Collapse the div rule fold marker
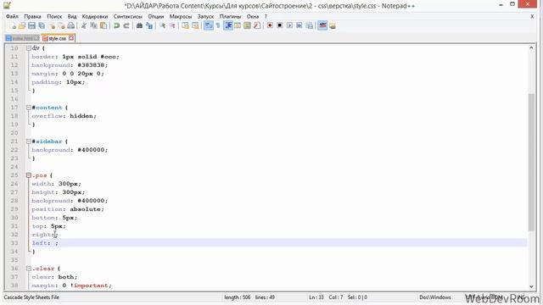Screen dimensions: 543x305 pos(29,48)
